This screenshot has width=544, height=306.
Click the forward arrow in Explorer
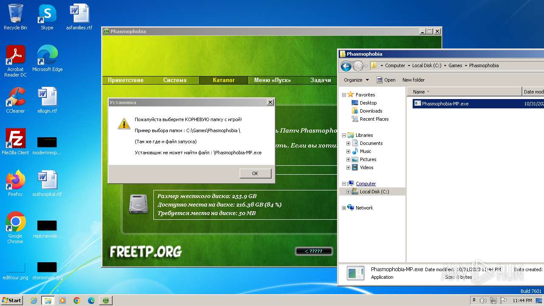click(x=358, y=66)
